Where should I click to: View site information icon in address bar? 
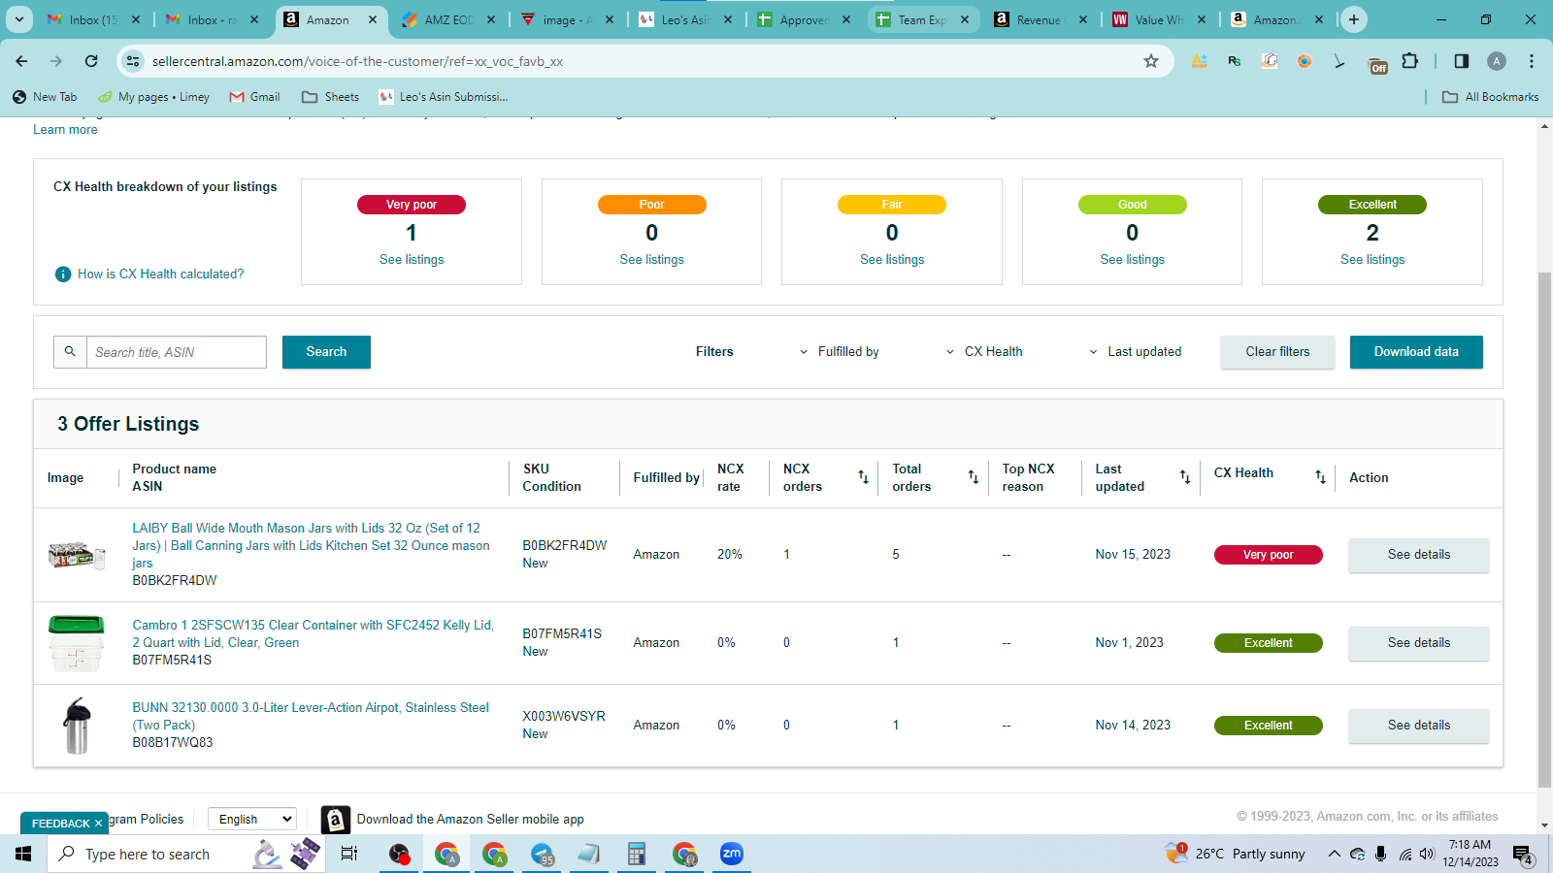click(x=134, y=61)
